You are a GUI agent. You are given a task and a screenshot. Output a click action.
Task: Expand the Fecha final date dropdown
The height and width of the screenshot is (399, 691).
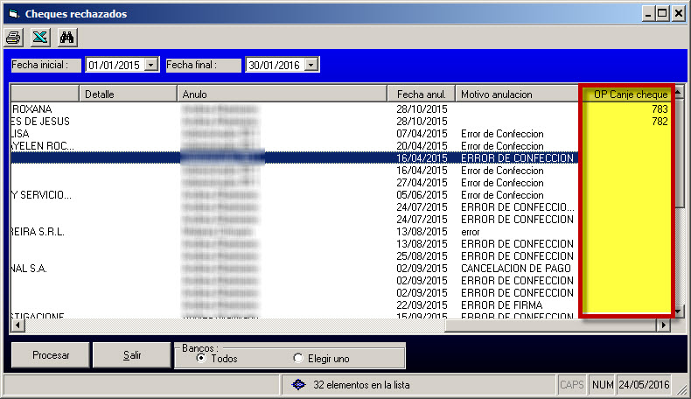(312, 65)
